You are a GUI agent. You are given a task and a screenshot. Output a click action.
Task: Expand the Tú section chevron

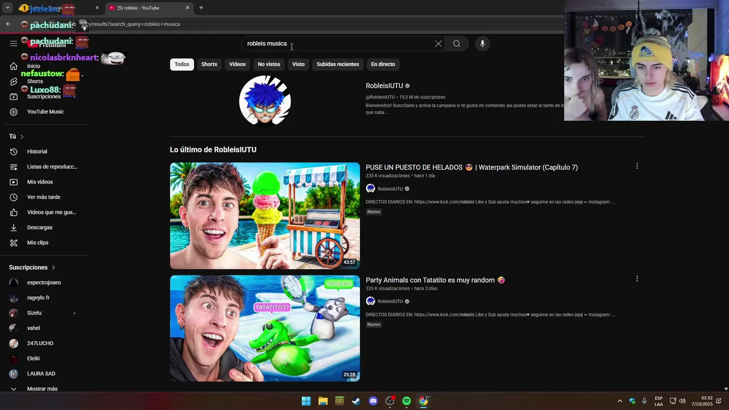22,137
